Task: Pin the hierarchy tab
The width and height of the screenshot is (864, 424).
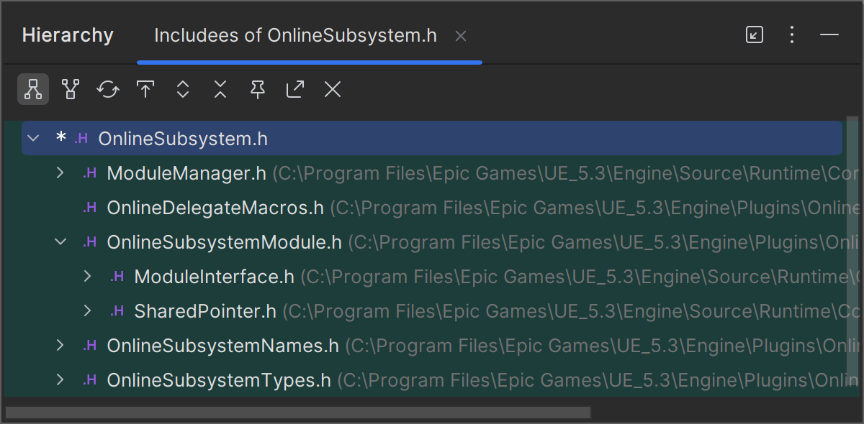Action: (x=257, y=89)
